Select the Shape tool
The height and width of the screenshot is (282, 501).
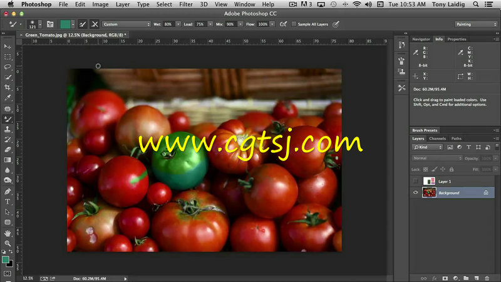click(x=8, y=222)
